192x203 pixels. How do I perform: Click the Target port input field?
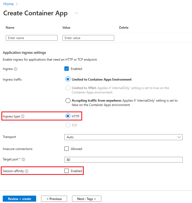(123, 160)
